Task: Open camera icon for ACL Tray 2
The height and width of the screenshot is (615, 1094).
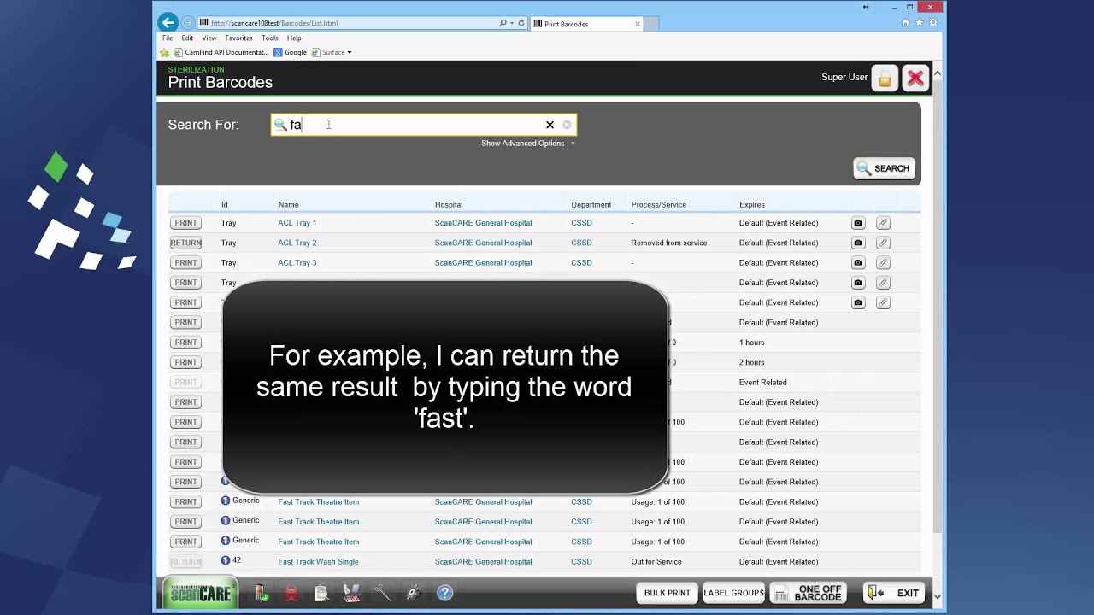Action: pos(858,243)
